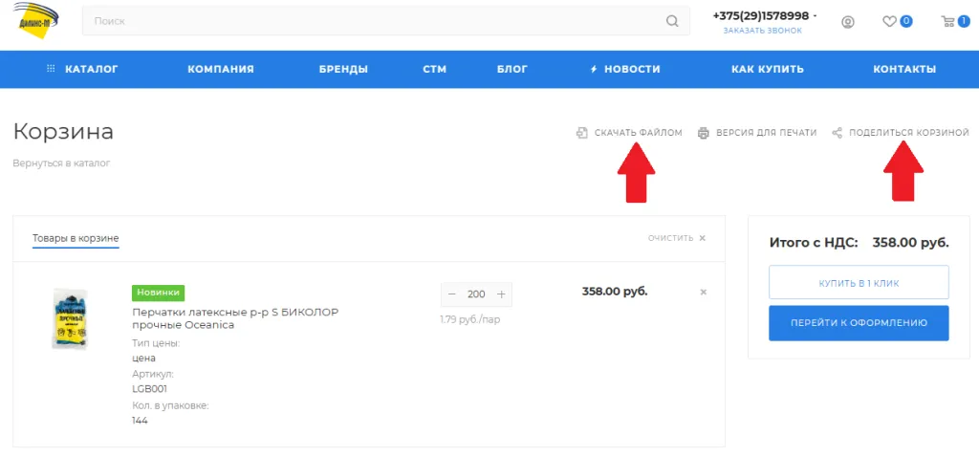Decrease quantity with the minus button
Viewport: 979px width, 457px height.
[452, 294]
